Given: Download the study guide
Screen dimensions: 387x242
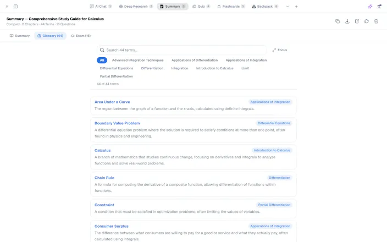Looking at the screenshot, I should pyautogui.click(x=347, y=21).
